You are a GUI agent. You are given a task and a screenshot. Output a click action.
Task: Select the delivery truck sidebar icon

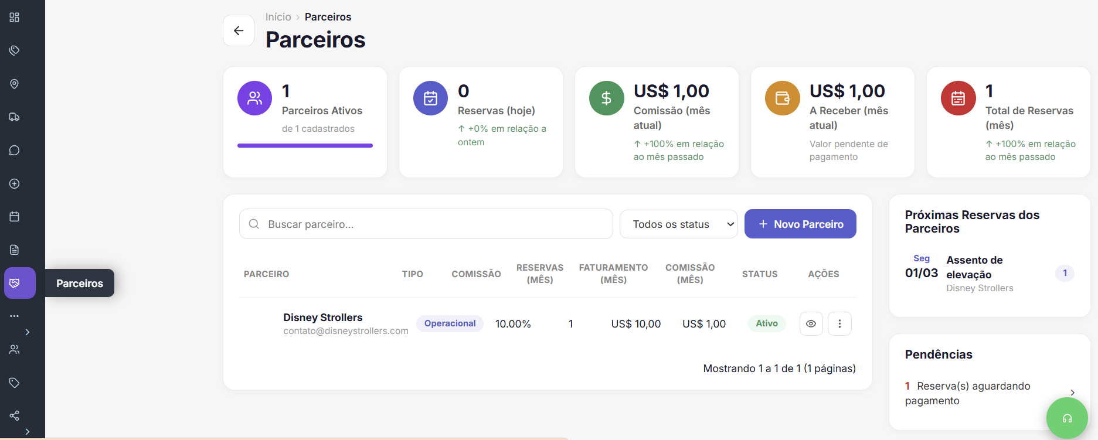click(15, 117)
